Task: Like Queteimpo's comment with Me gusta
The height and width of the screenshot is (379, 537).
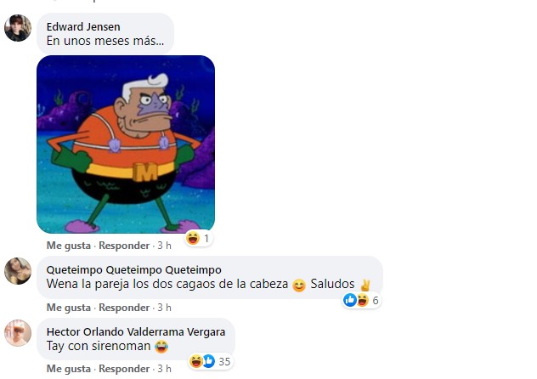Action: [69, 308]
